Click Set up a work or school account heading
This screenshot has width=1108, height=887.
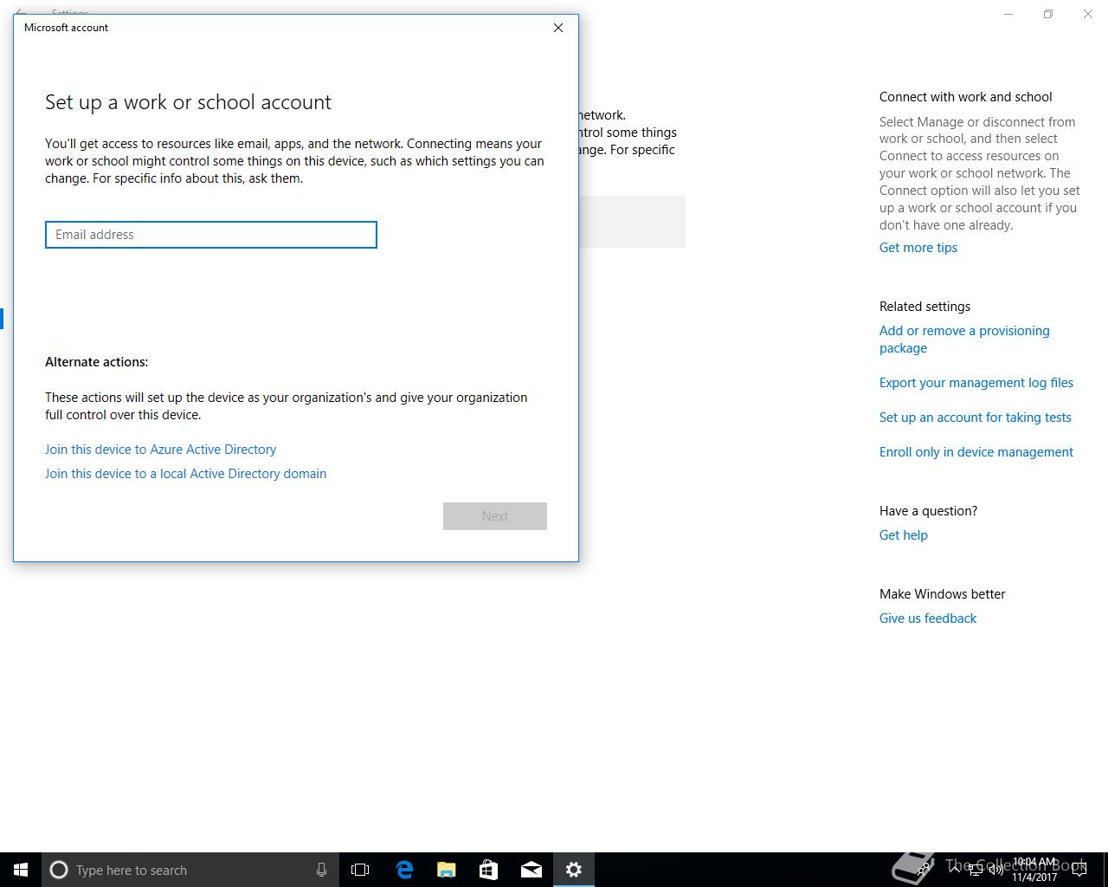188,102
